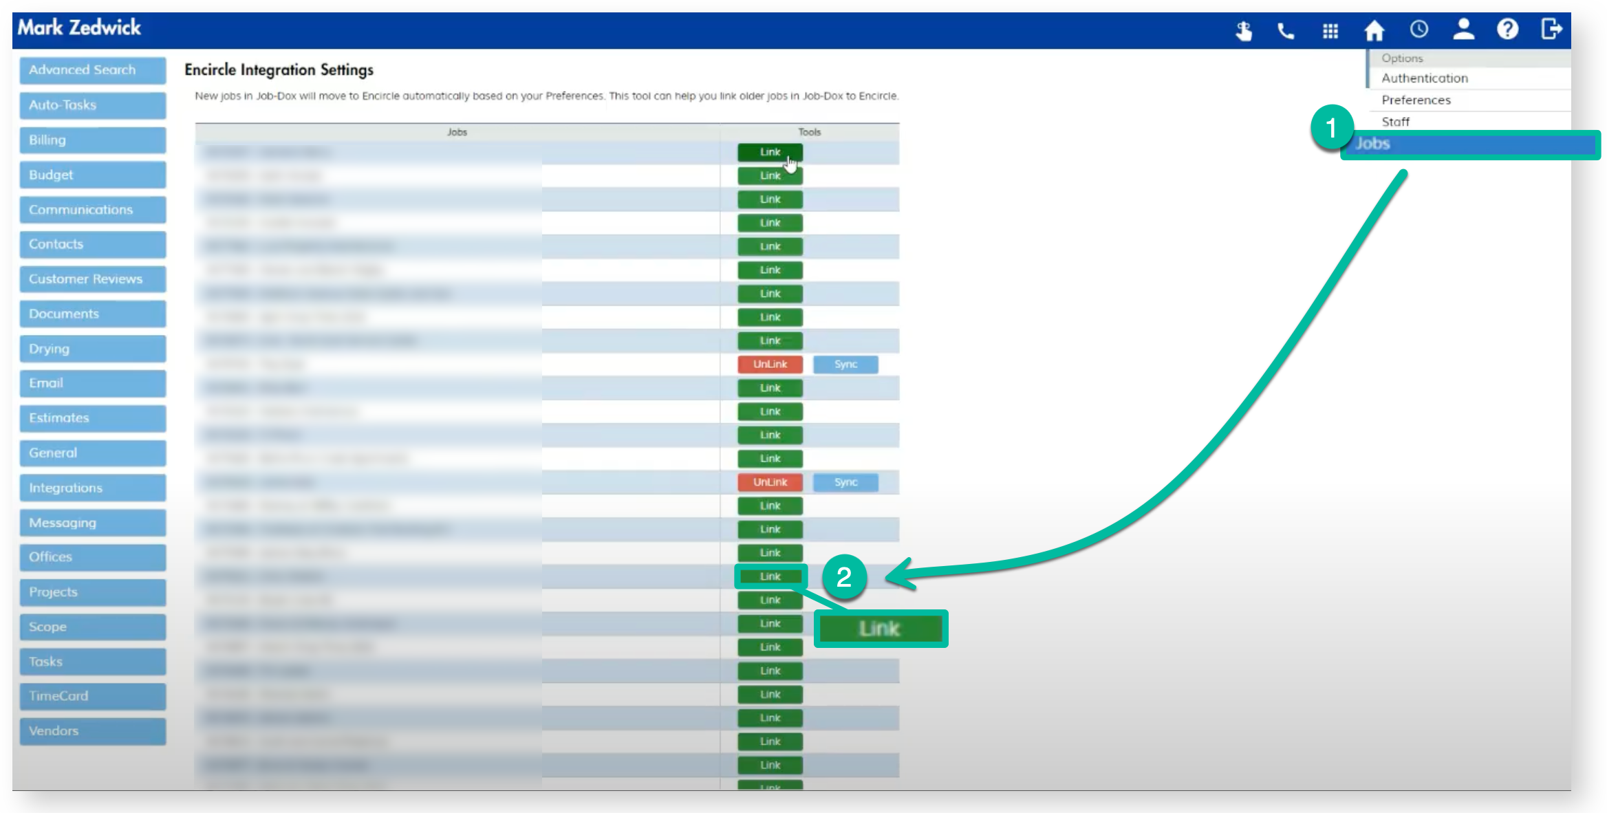The width and height of the screenshot is (1607, 813).
Task: Open Customer Reviews section
Action: pyautogui.click(x=93, y=279)
